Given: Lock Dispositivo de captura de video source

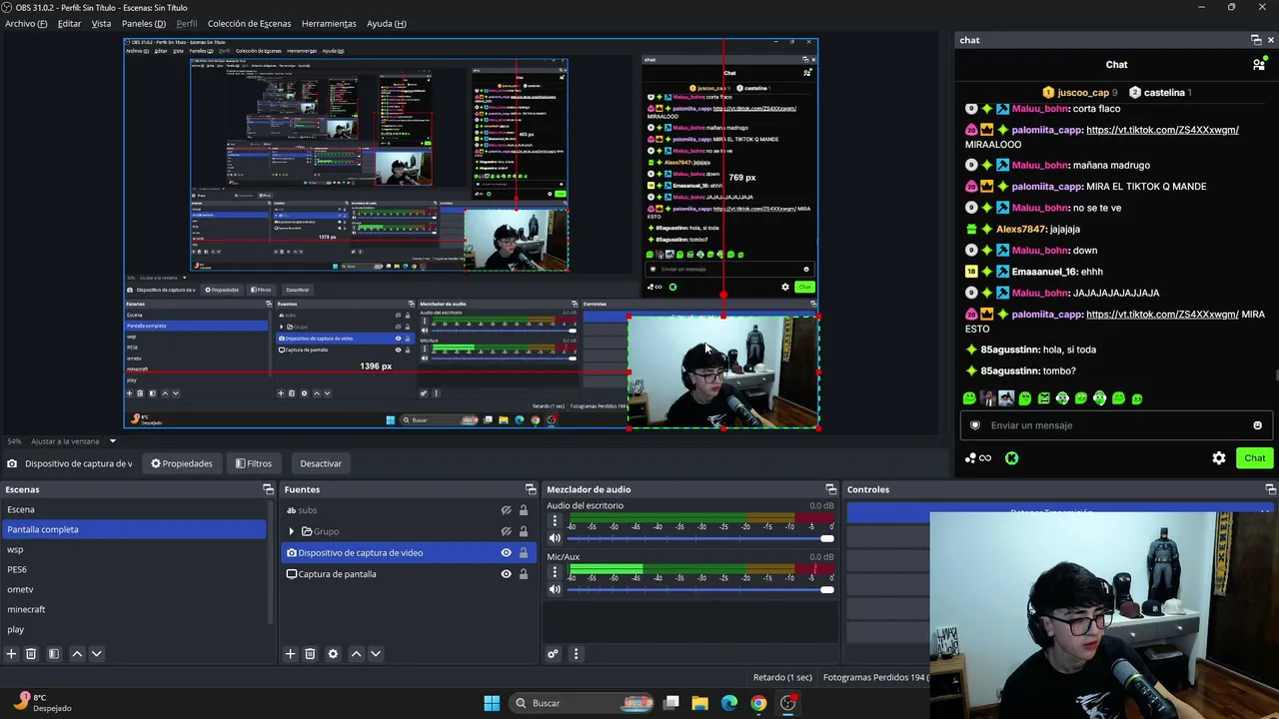Looking at the screenshot, I should 523,553.
